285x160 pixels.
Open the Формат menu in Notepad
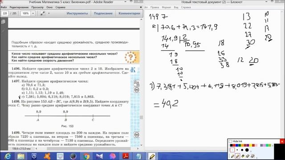(166, 8)
